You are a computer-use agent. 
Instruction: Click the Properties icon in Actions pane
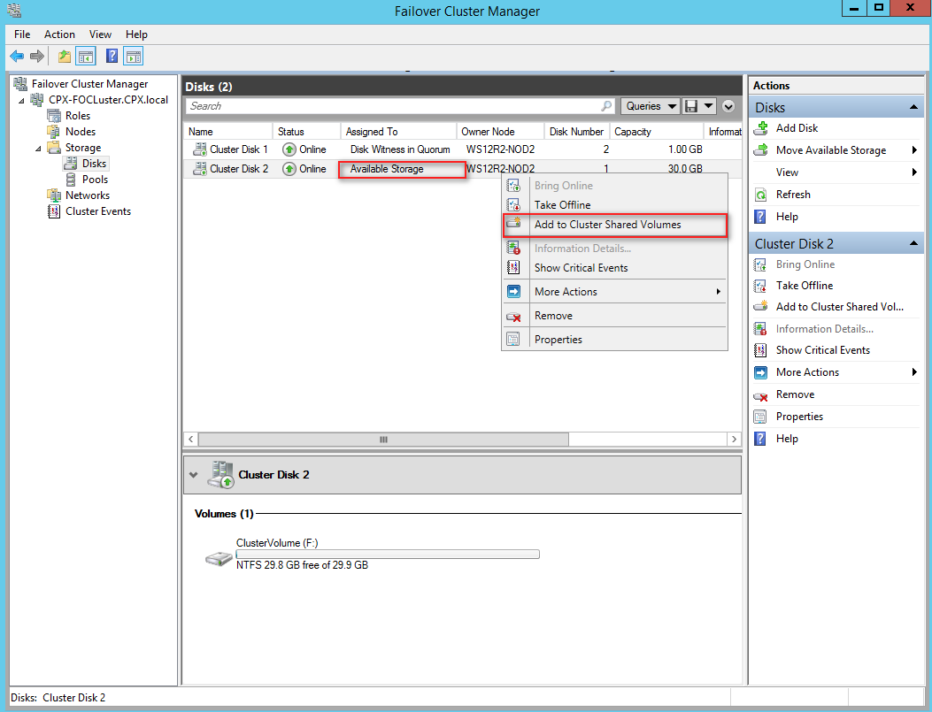tap(760, 417)
